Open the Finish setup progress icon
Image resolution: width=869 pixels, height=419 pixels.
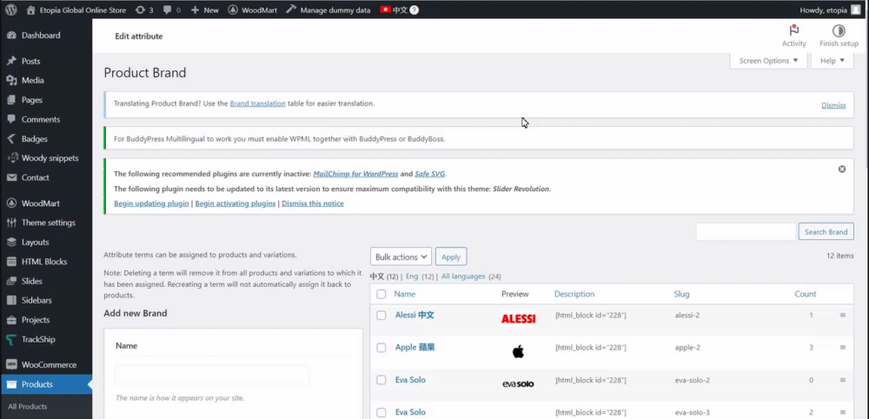pos(839,36)
